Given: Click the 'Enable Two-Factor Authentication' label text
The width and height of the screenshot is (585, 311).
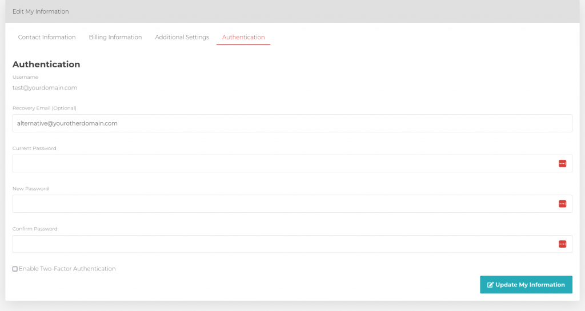Looking at the screenshot, I should 67,269.
